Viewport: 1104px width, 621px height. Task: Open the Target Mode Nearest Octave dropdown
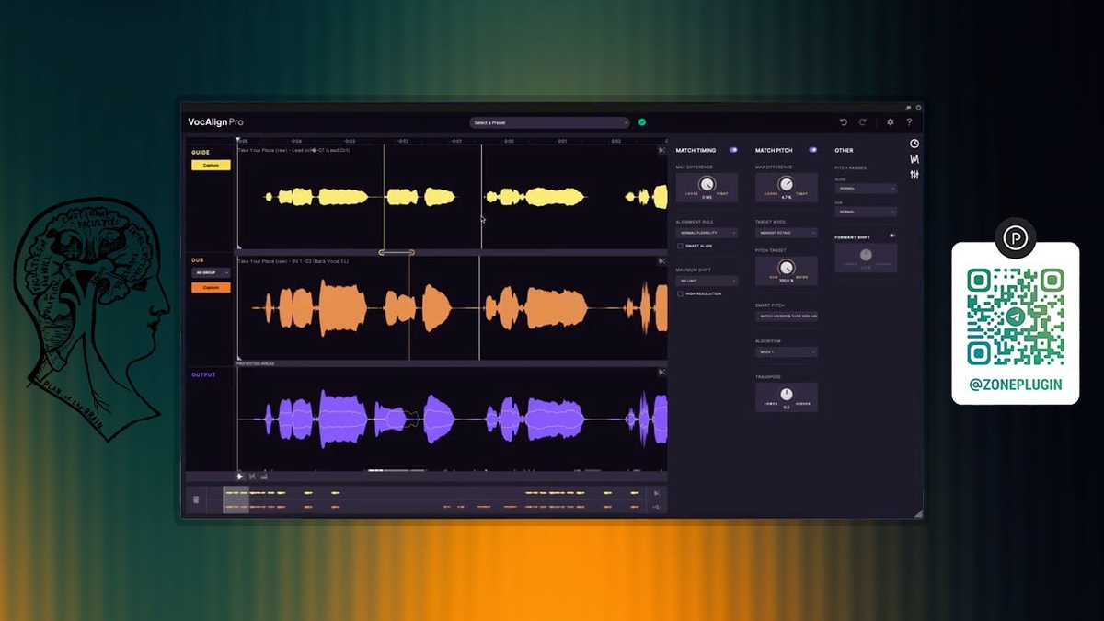(x=787, y=234)
